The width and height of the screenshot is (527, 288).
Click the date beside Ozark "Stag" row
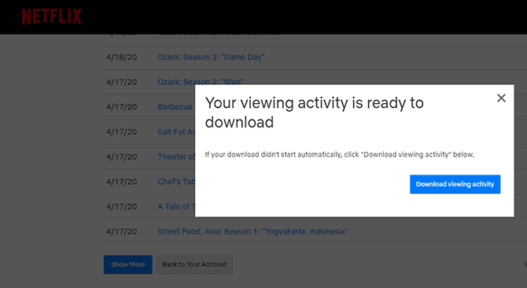pyautogui.click(x=121, y=82)
